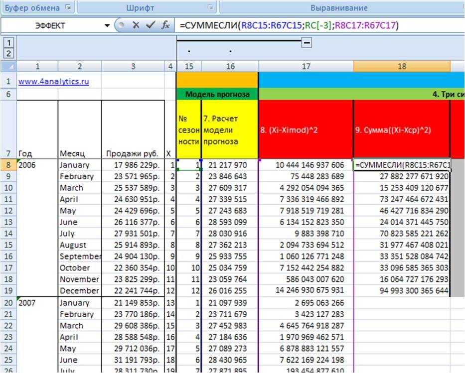Click the СУММЕСЛИ formula in the formula bar
The width and height of the screenshot is (465, 373).
coord(288,25)
